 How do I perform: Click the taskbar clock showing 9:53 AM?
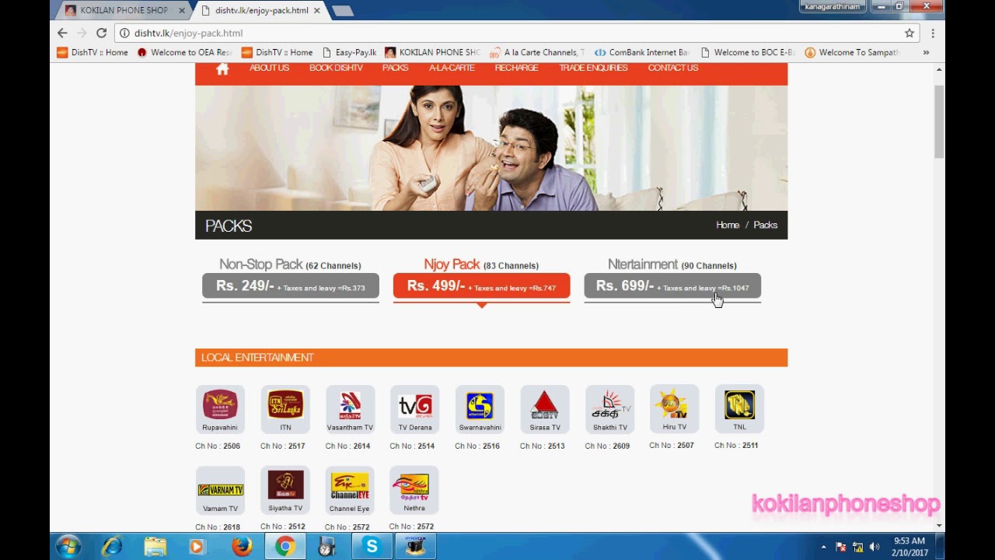pos(909,547)
